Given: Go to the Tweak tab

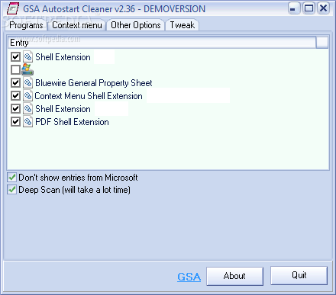Looking at the screenshot, I should (x=183, y=25).
